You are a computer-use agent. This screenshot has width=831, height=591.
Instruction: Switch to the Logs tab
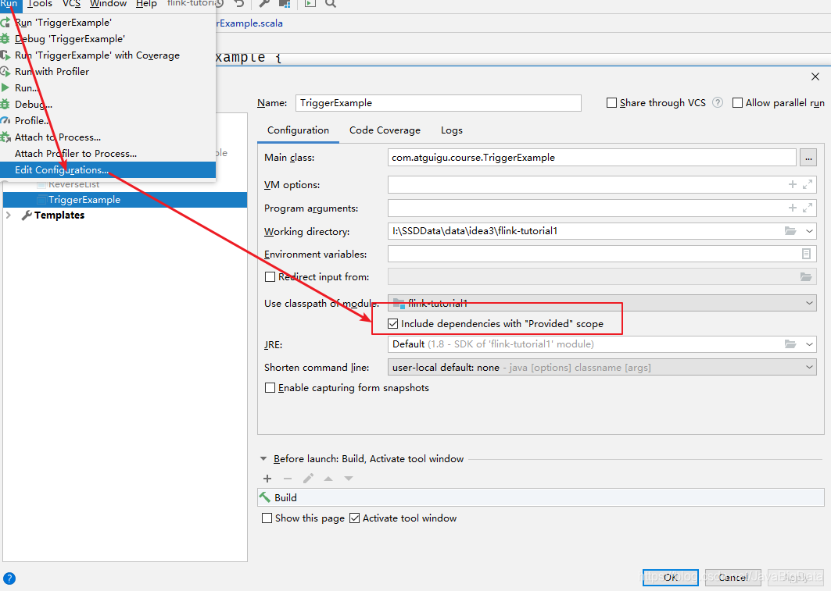tap(452, 130)
